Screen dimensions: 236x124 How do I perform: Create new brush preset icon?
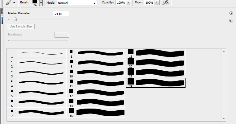(x=231, y=21)
